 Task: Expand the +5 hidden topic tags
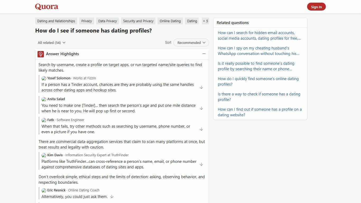pyautogui.click(x=205, y=21)
